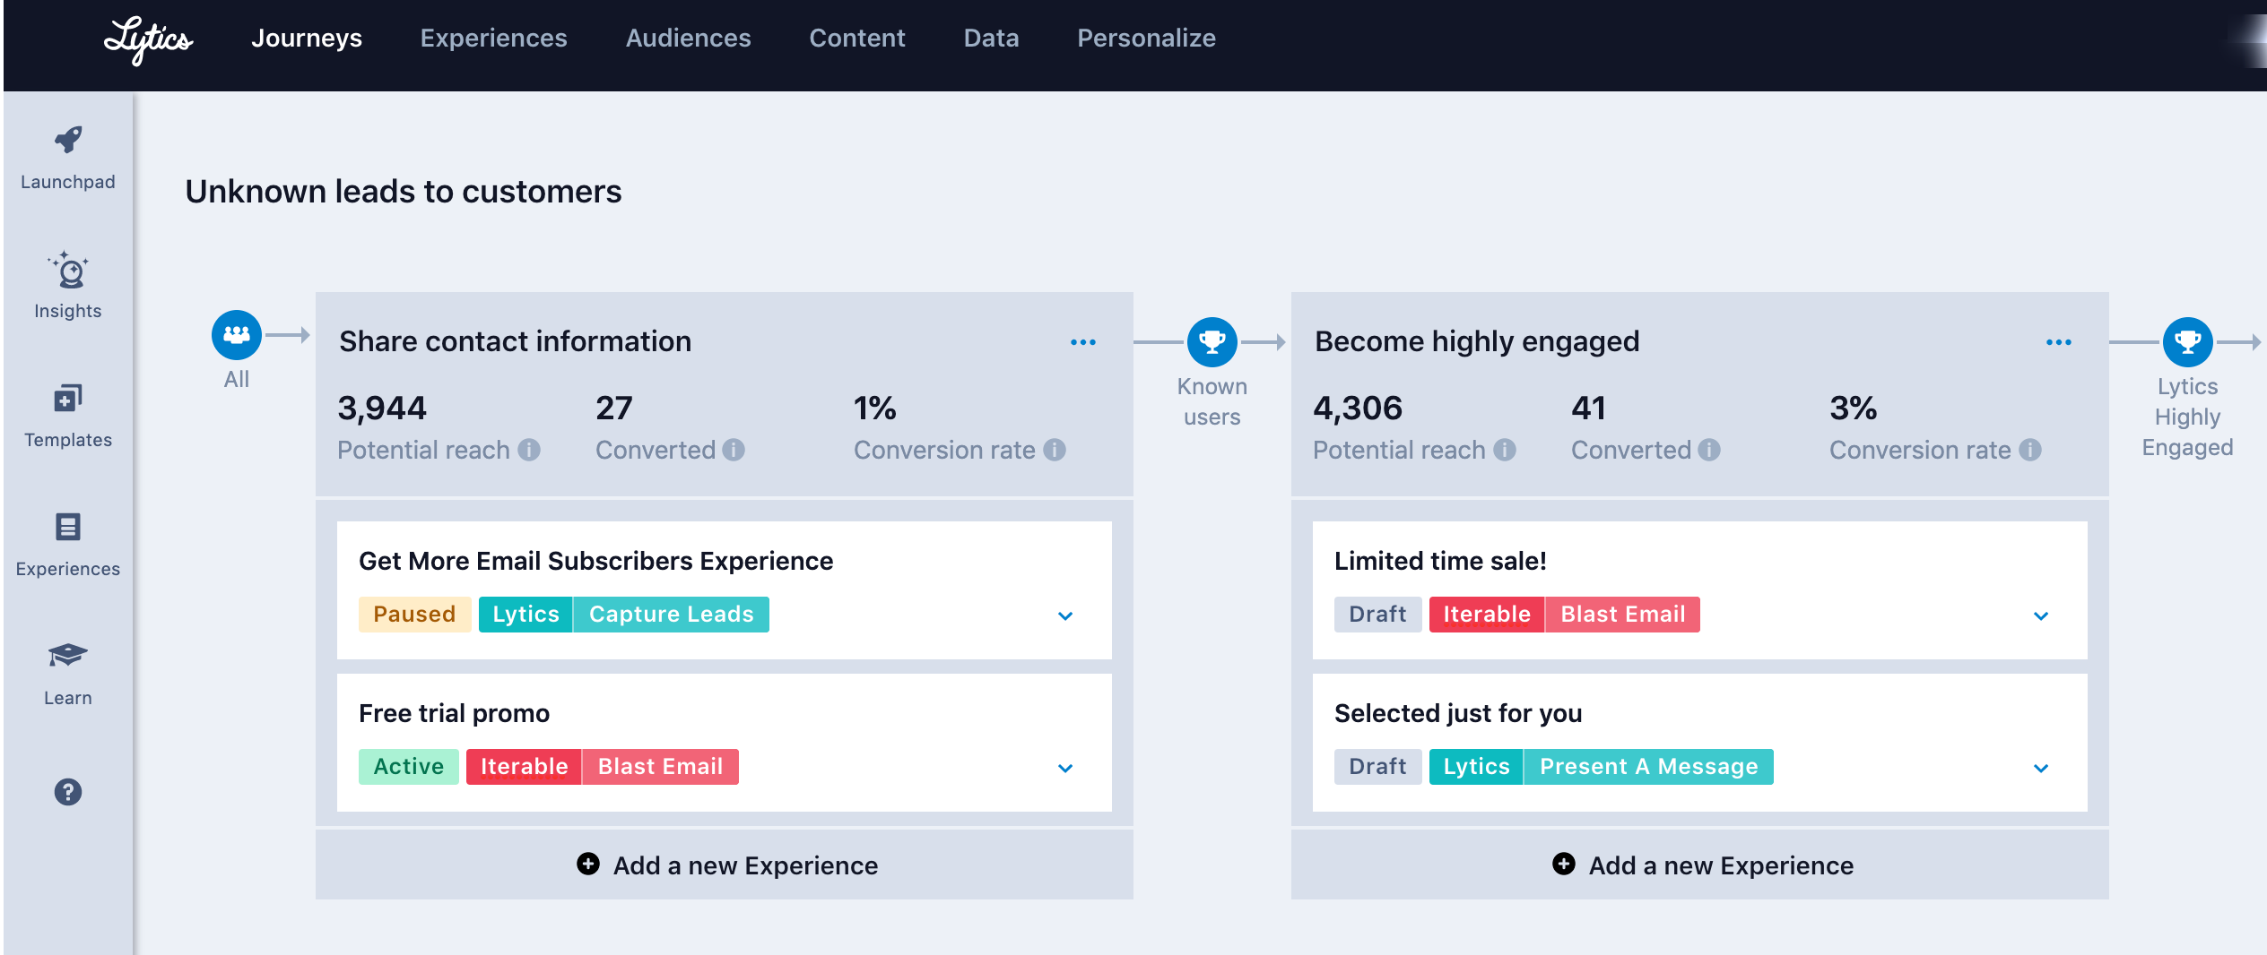Click the Templates sidebar icon

pyautogui.click(x=68, y=399)
